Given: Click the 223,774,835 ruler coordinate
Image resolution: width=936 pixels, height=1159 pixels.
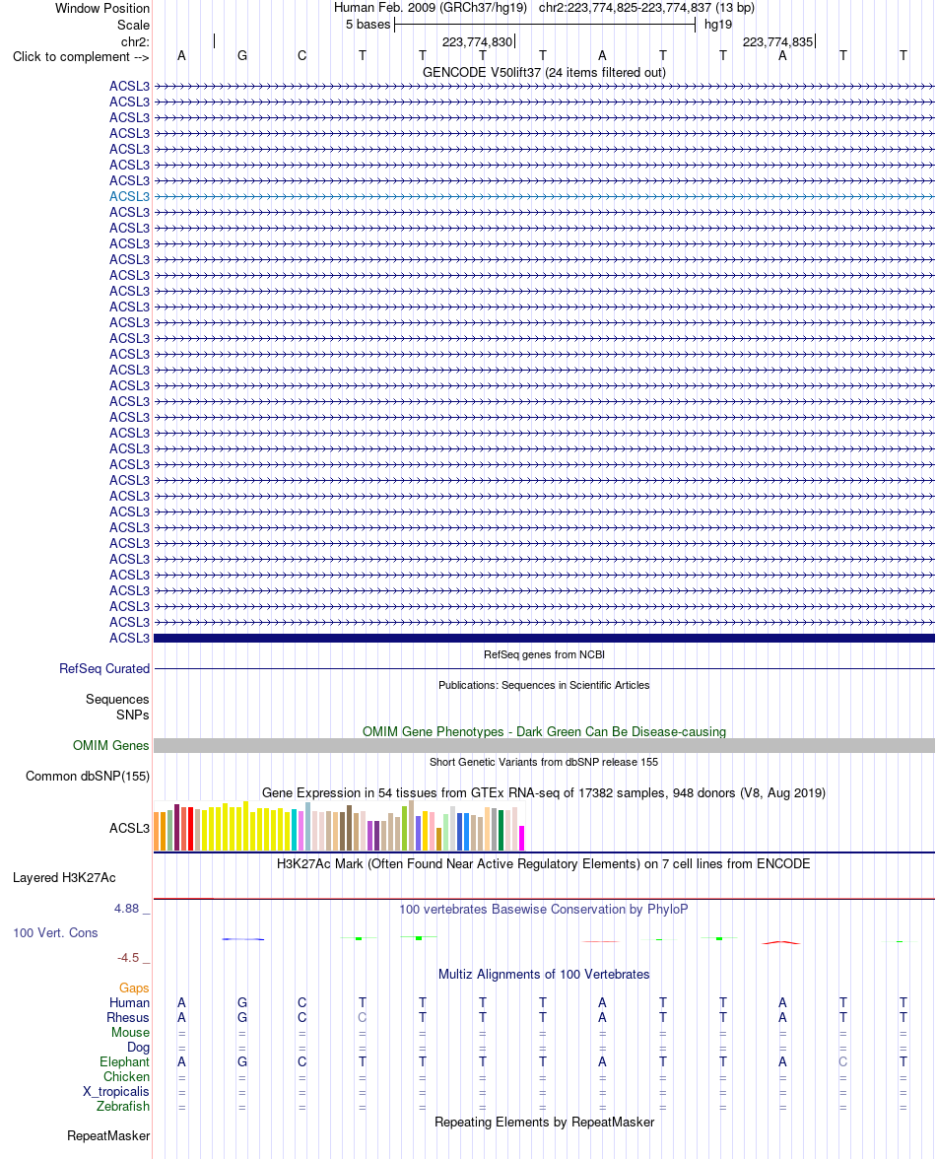Looking at the screenshot, I should [x=777, y=42].
